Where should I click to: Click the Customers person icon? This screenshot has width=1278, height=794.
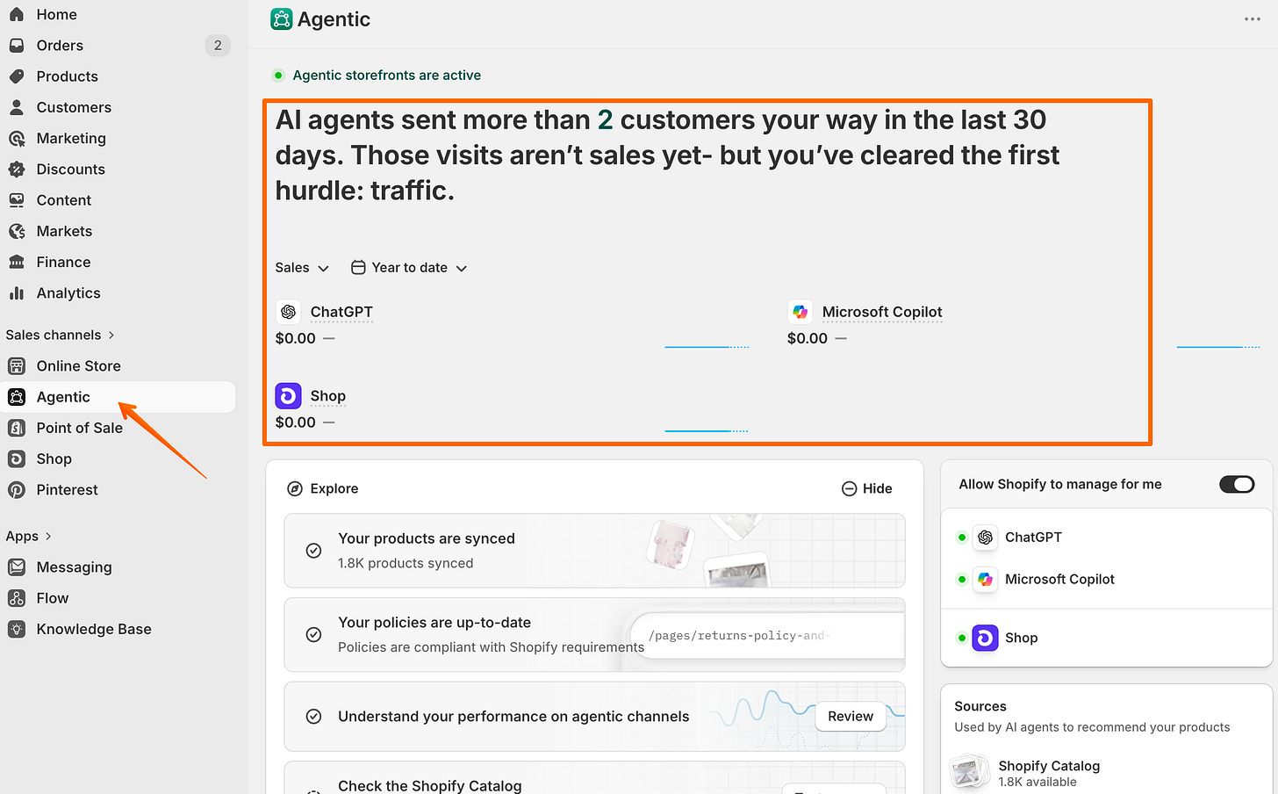[17, 107]
